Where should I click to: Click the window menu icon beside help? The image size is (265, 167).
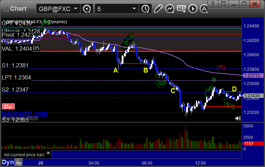tap(223, 4)
